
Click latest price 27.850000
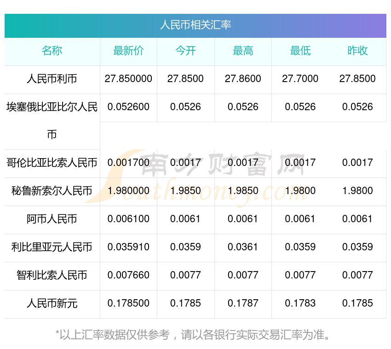128,79
